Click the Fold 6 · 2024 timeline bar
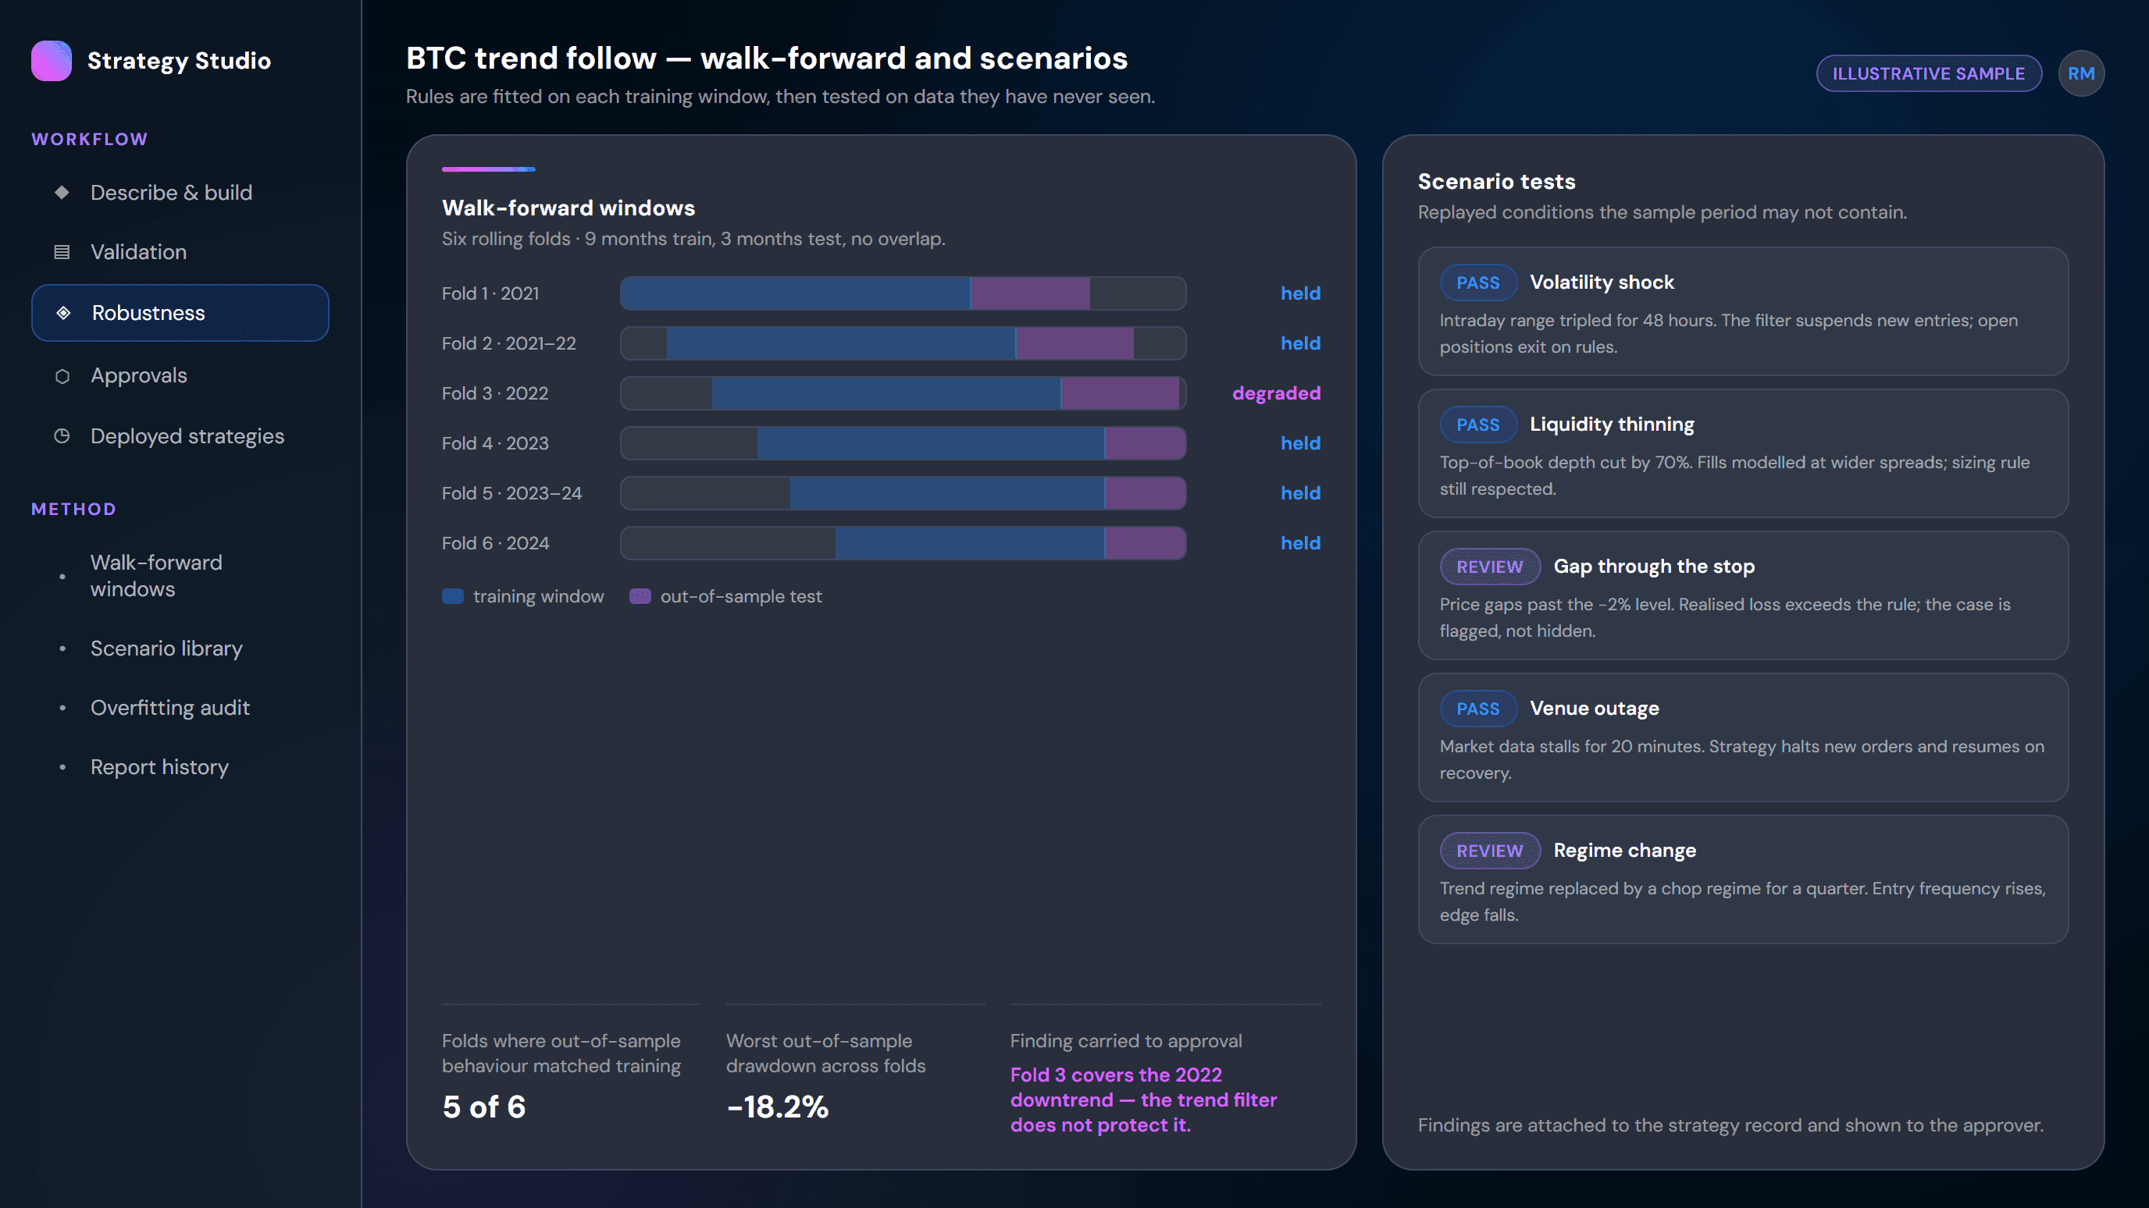The height and width of the screenshot is (1208, 2149). (x=903, y=544)
